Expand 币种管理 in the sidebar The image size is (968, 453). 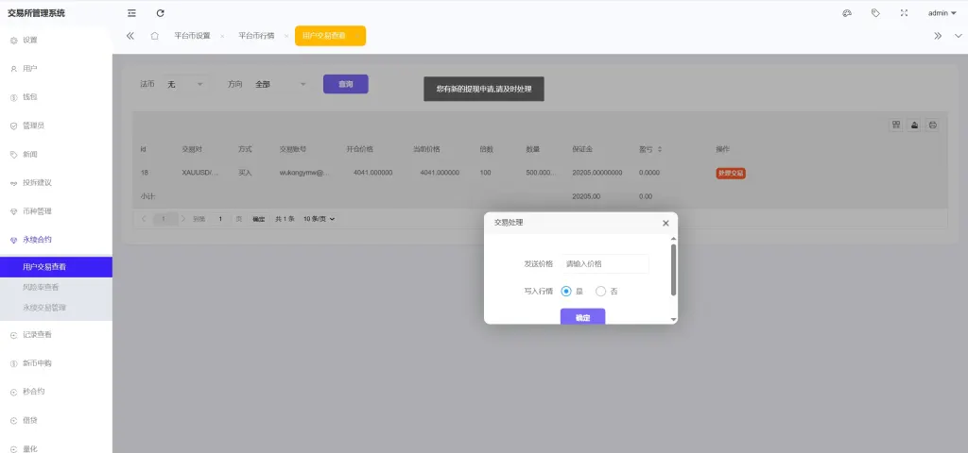coord(56,211)
